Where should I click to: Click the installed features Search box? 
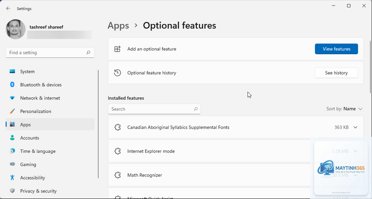(154, 109)
